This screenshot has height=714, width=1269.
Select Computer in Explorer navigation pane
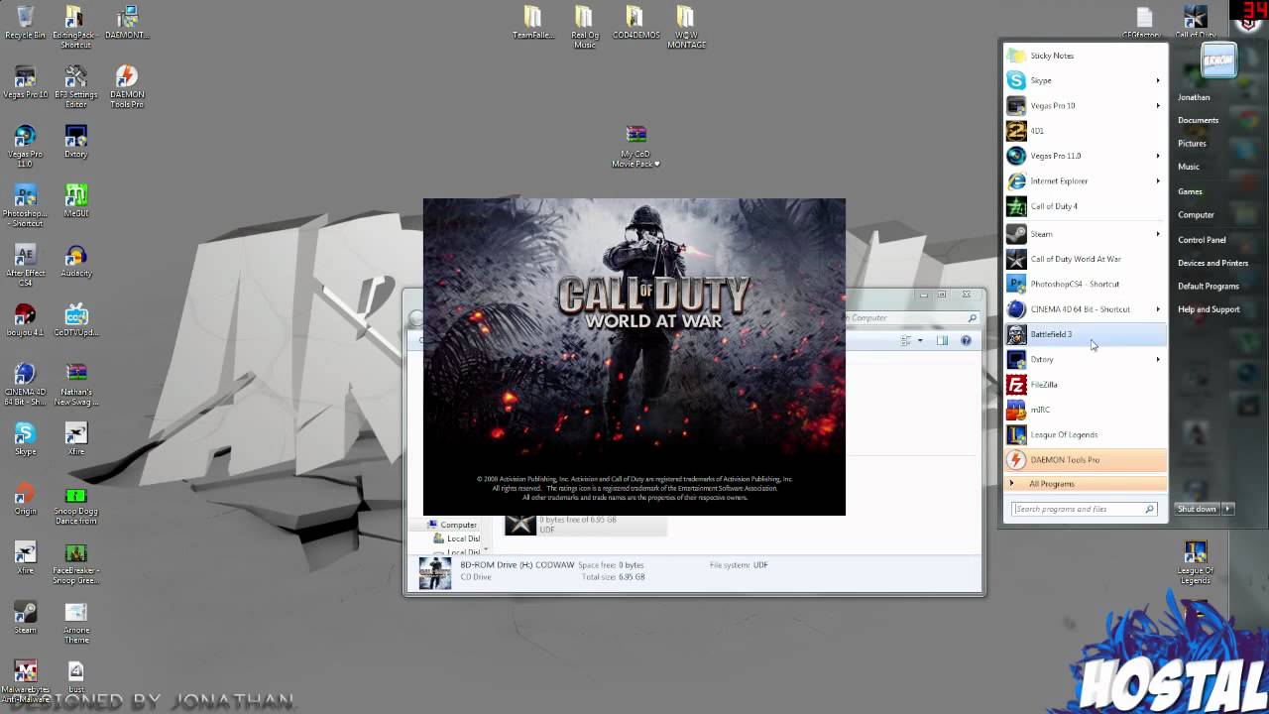pyautogui.click(x=458, y=525)
